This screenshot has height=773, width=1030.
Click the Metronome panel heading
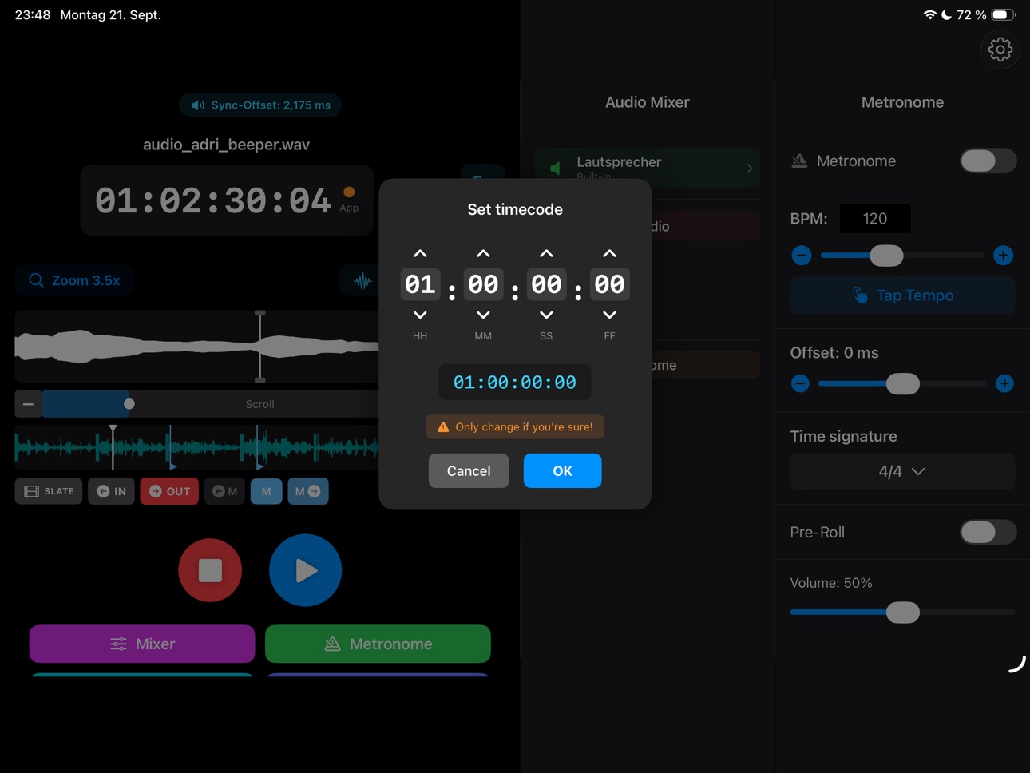pyautogui.click(x=902, y=102)
